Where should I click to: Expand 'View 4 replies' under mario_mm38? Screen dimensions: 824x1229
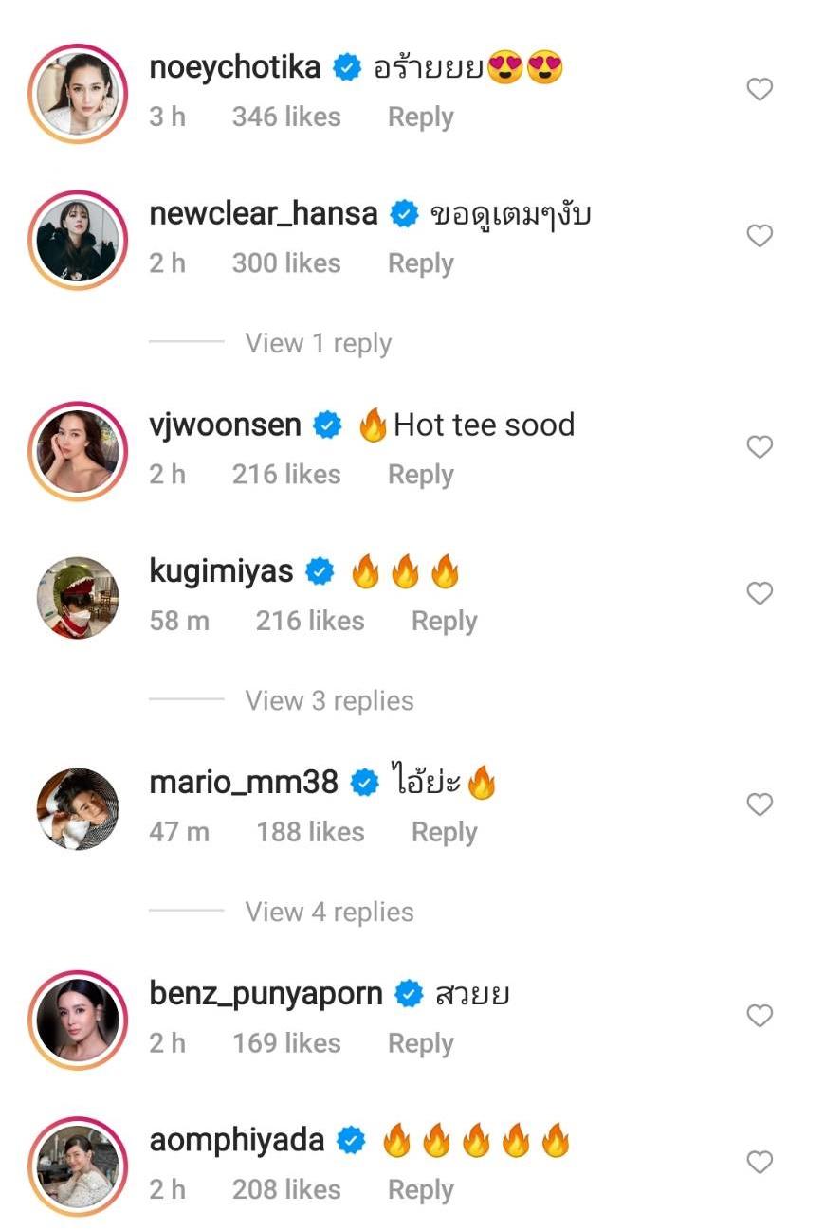point(329,913)
